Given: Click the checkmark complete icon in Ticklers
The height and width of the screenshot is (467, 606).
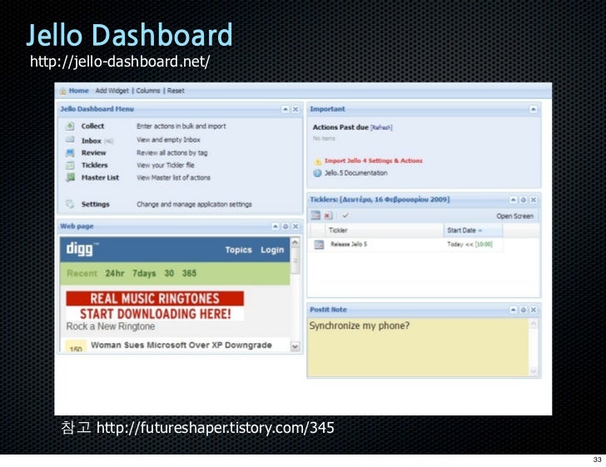Looking at the screenshot, I should tap(345, 216).
